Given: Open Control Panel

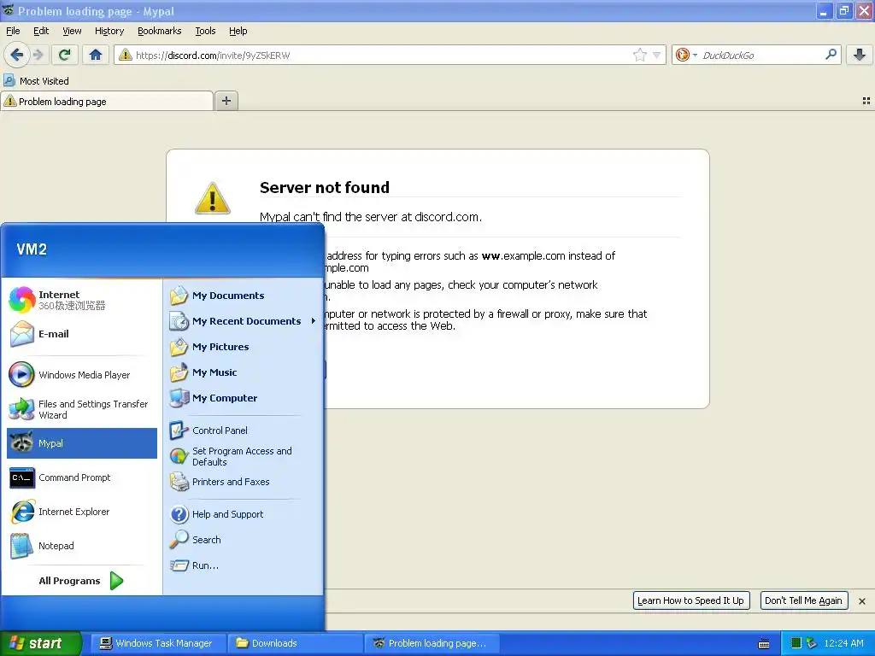Looking at the screenshot, I should [243, 430].
